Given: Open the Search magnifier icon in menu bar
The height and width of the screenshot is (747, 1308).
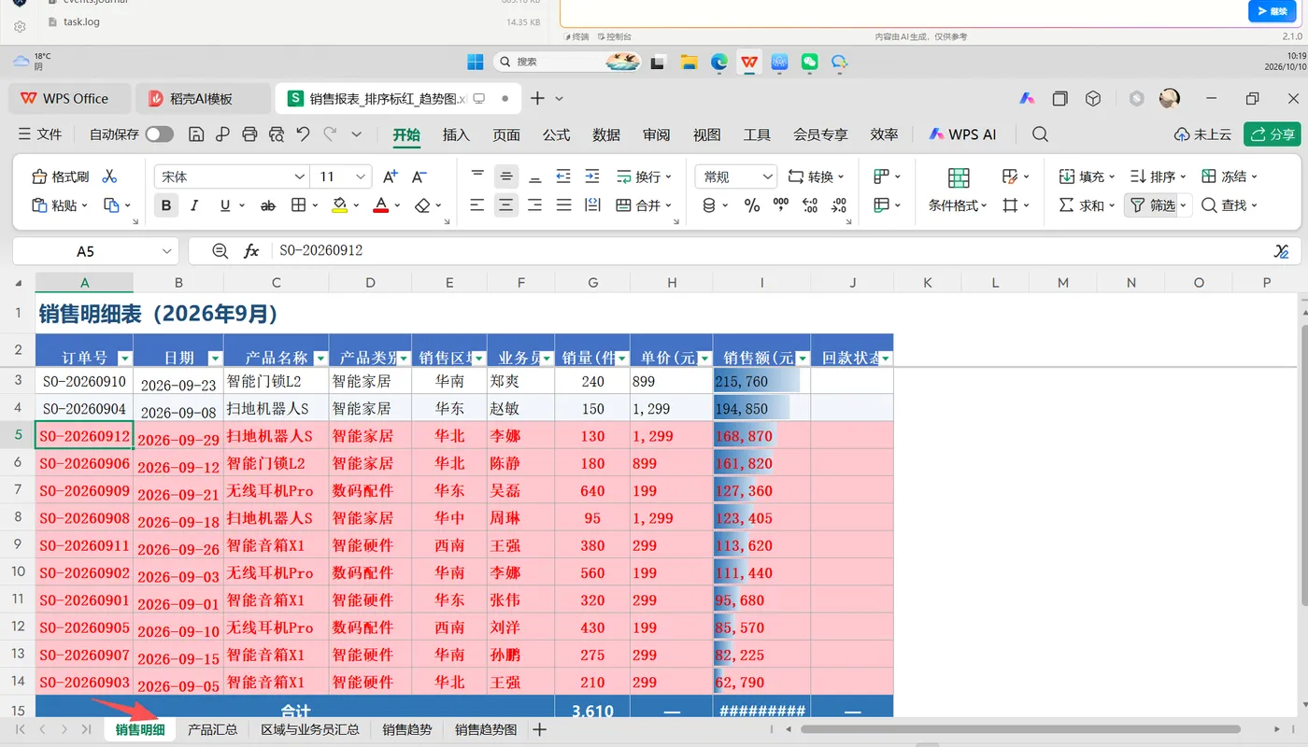Looking at the screenshot, I should 1040,134.
